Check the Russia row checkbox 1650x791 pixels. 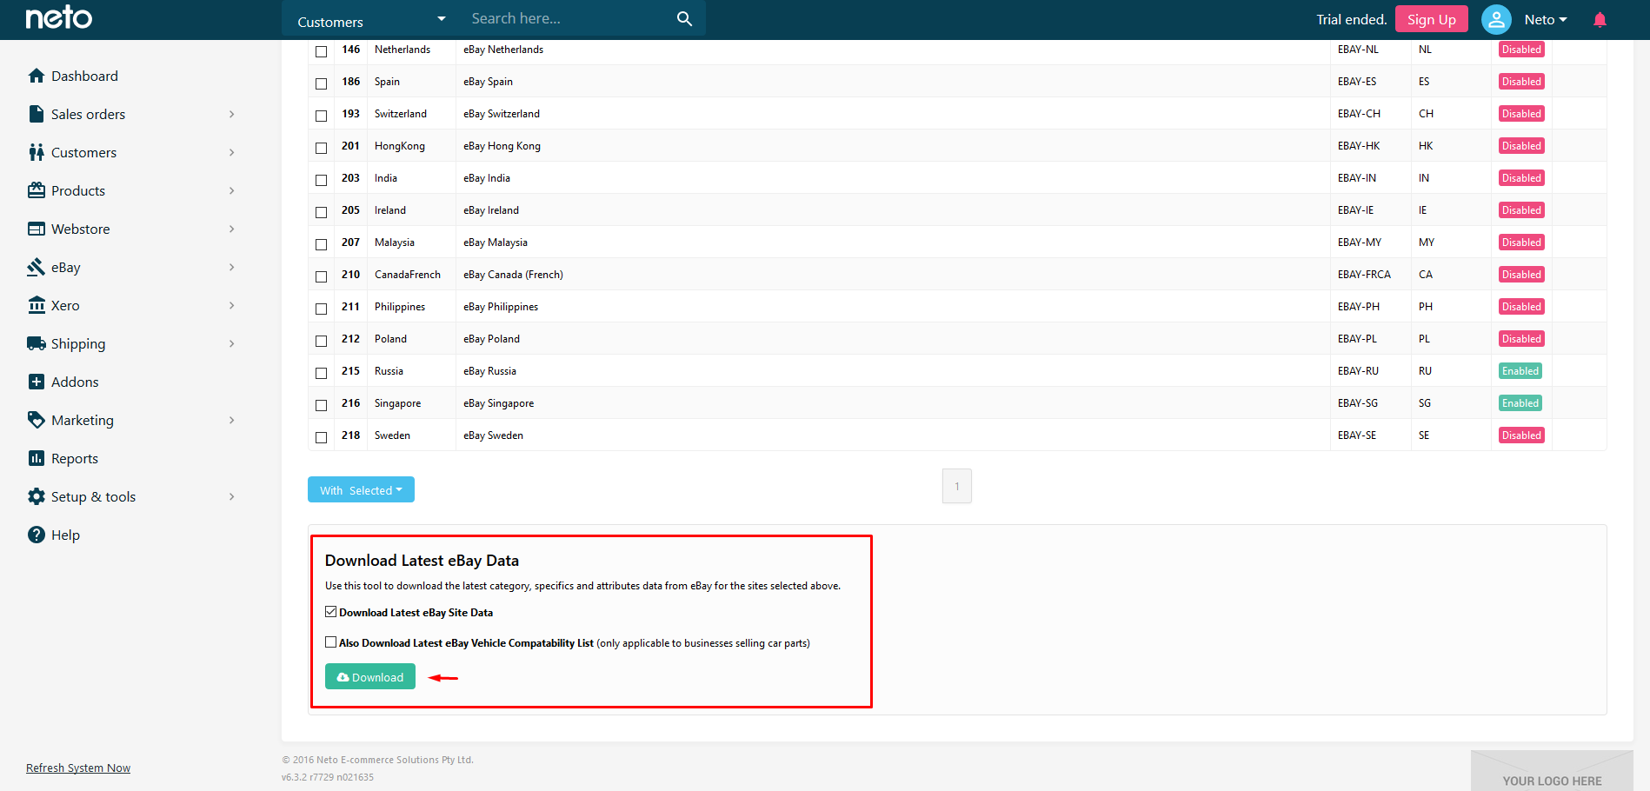pyautogui.click(x=321, y=373)
